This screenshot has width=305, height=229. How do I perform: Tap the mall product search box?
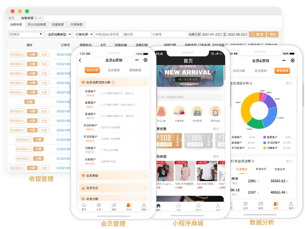click(x=190, y=97)
